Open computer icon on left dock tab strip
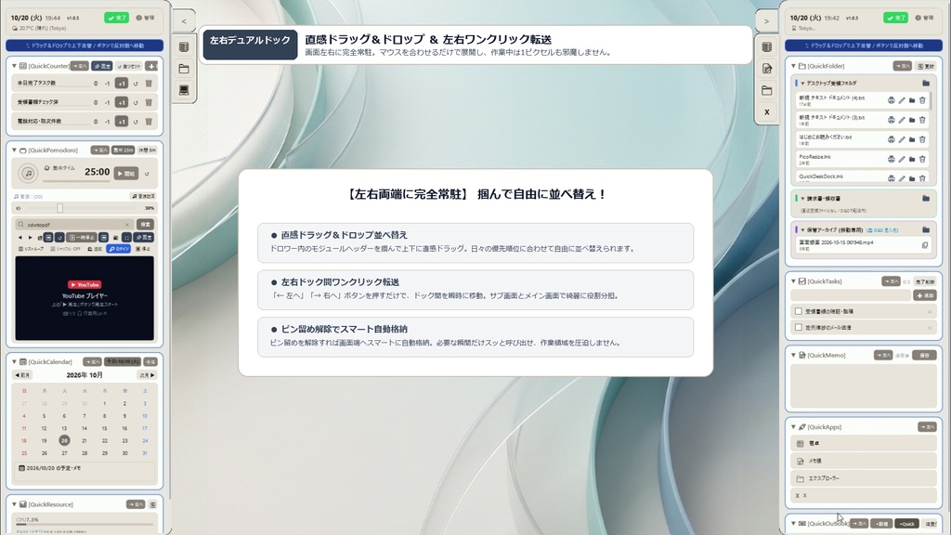 pyautogui.click(x=184, y=90)
